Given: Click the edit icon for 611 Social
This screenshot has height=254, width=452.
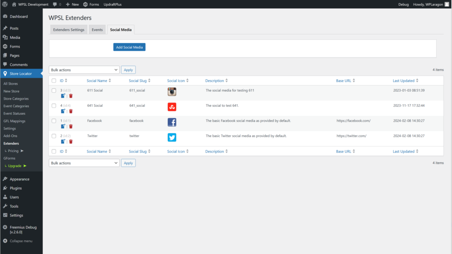Looking at the screenshot, I should click(x=63, y=96).
